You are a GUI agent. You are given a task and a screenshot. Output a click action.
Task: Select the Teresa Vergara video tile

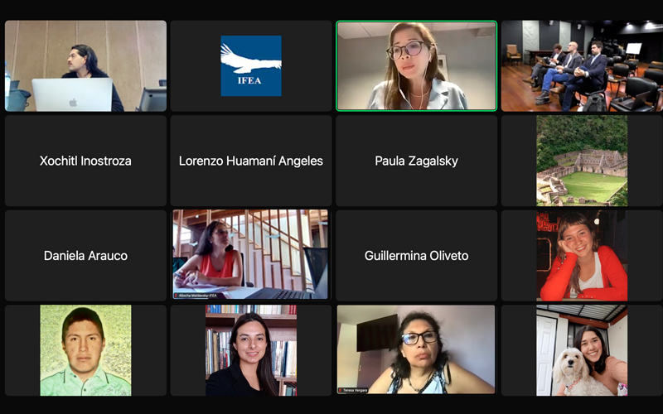417,350
